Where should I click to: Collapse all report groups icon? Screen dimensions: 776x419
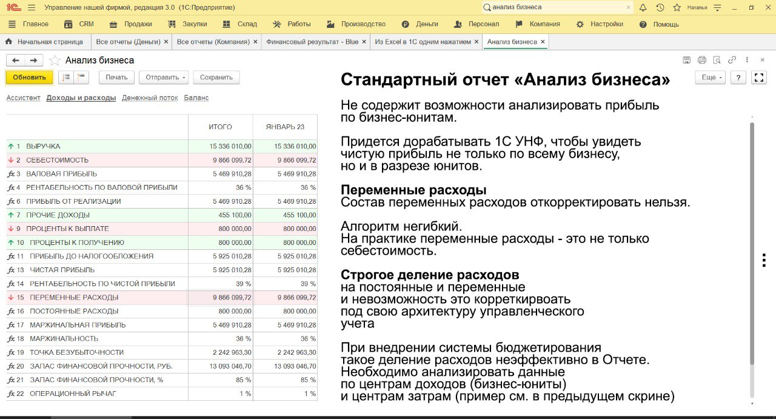pos(81,77)
